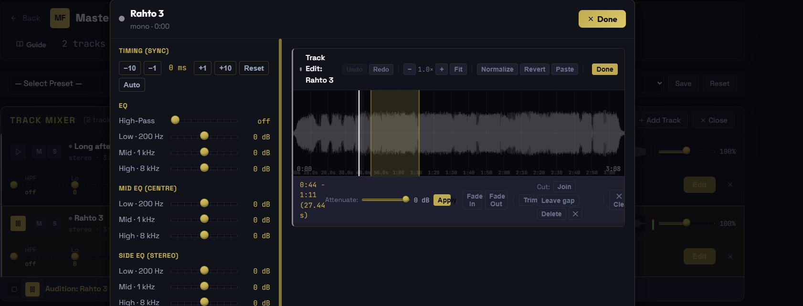Clear the selection with the Cle button

[618, 200]
